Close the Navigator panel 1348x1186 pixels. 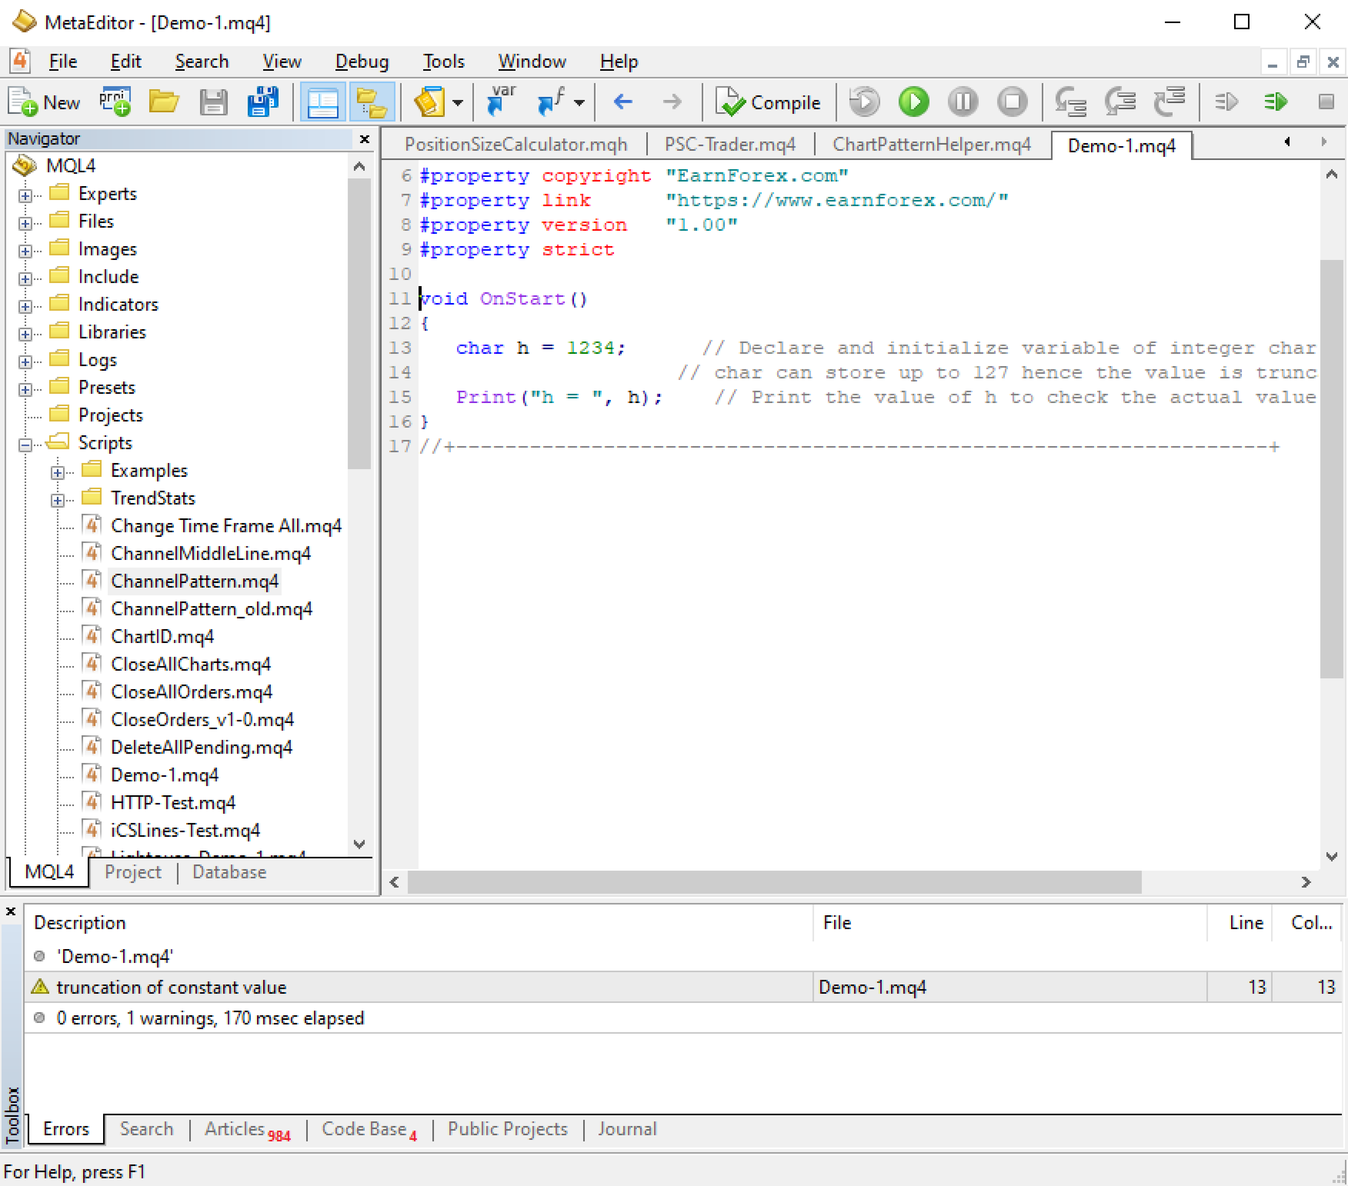click(364, 139)
